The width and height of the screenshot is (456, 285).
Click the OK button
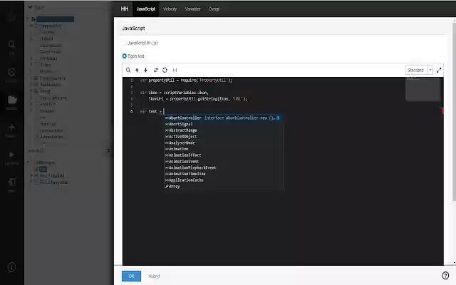(131, 276)
